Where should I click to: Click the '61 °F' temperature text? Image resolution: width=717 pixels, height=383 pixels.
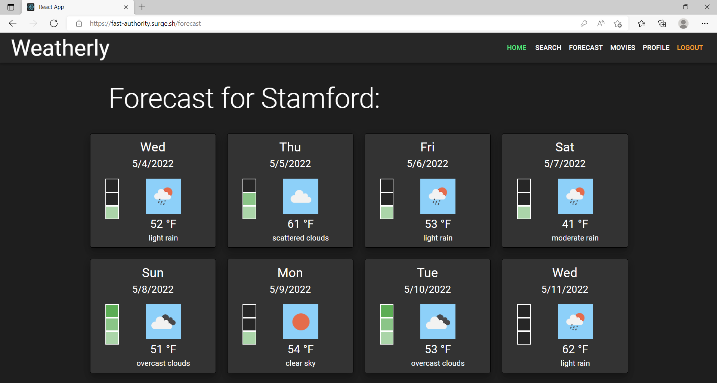pos(301,224)
